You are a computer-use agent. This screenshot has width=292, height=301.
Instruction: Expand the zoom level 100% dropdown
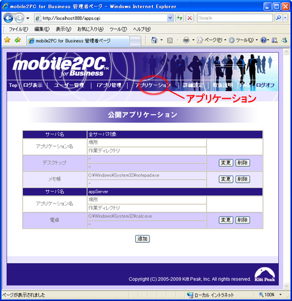pyautogui.click(x=281, y=294)
